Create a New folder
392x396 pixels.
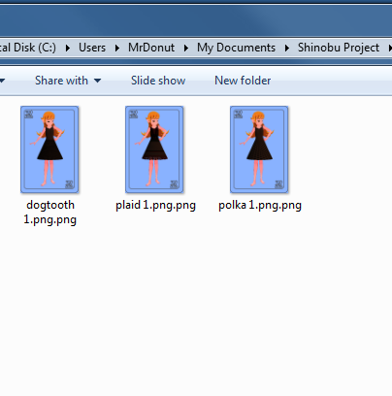tap(243, 81)
